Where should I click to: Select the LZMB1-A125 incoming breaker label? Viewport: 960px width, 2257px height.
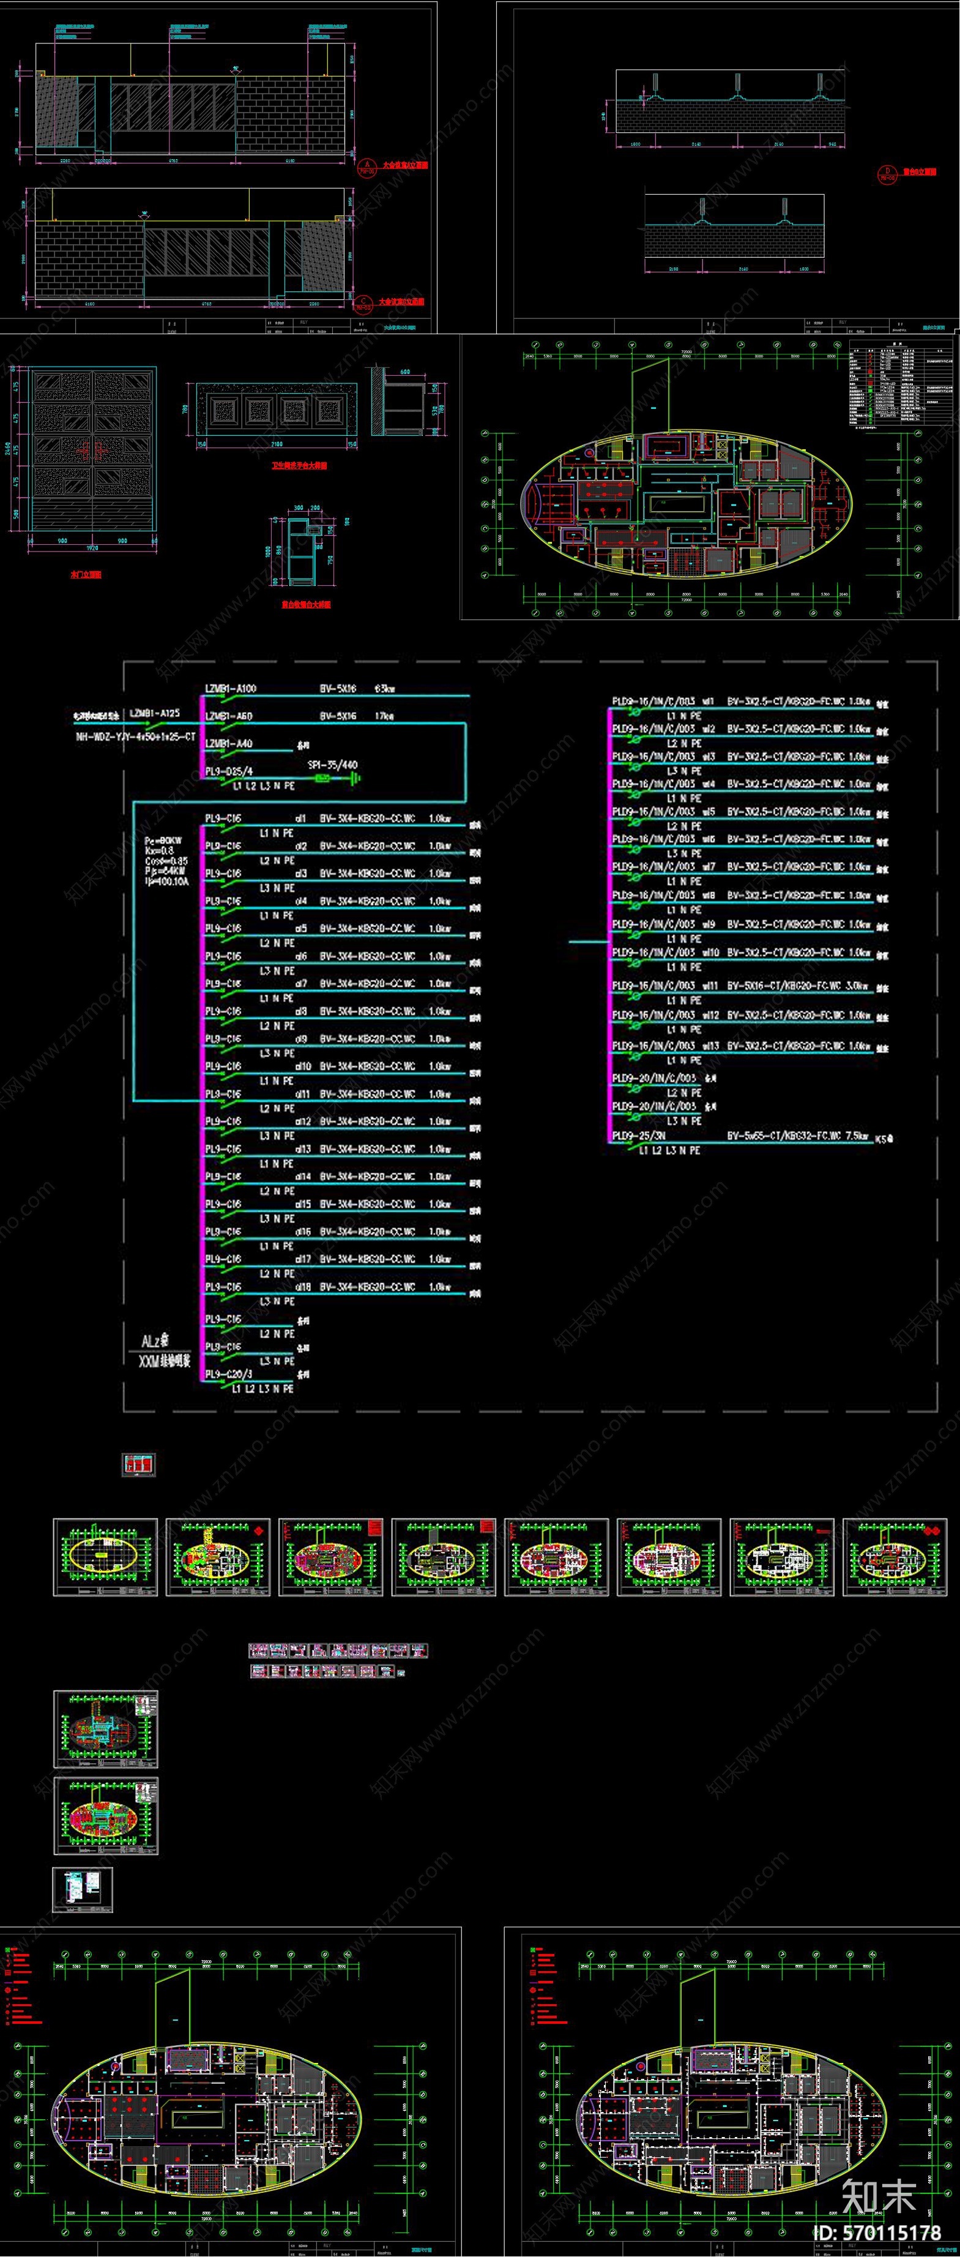(x=154, y=713)
